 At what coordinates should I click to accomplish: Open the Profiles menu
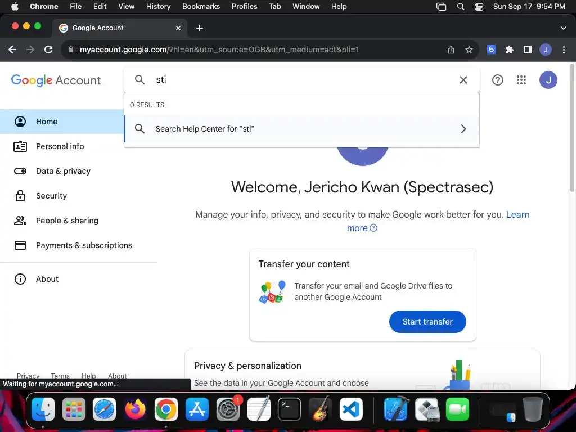(244, 6)
